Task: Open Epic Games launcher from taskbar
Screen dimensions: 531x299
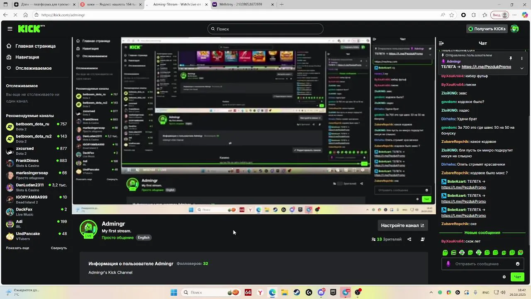Action: click(333, 292)
